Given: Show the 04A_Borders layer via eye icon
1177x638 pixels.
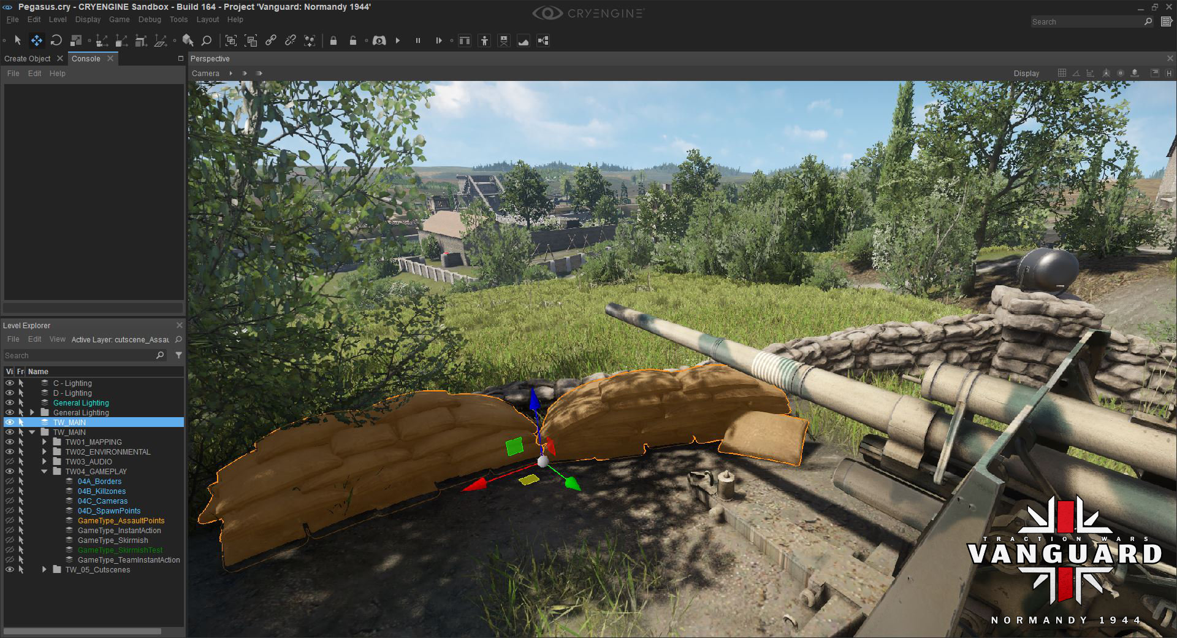Looking at the screenshot, I should [9, 481].
